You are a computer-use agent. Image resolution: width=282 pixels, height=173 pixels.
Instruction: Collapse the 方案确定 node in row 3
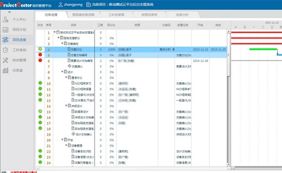(62, 44)
